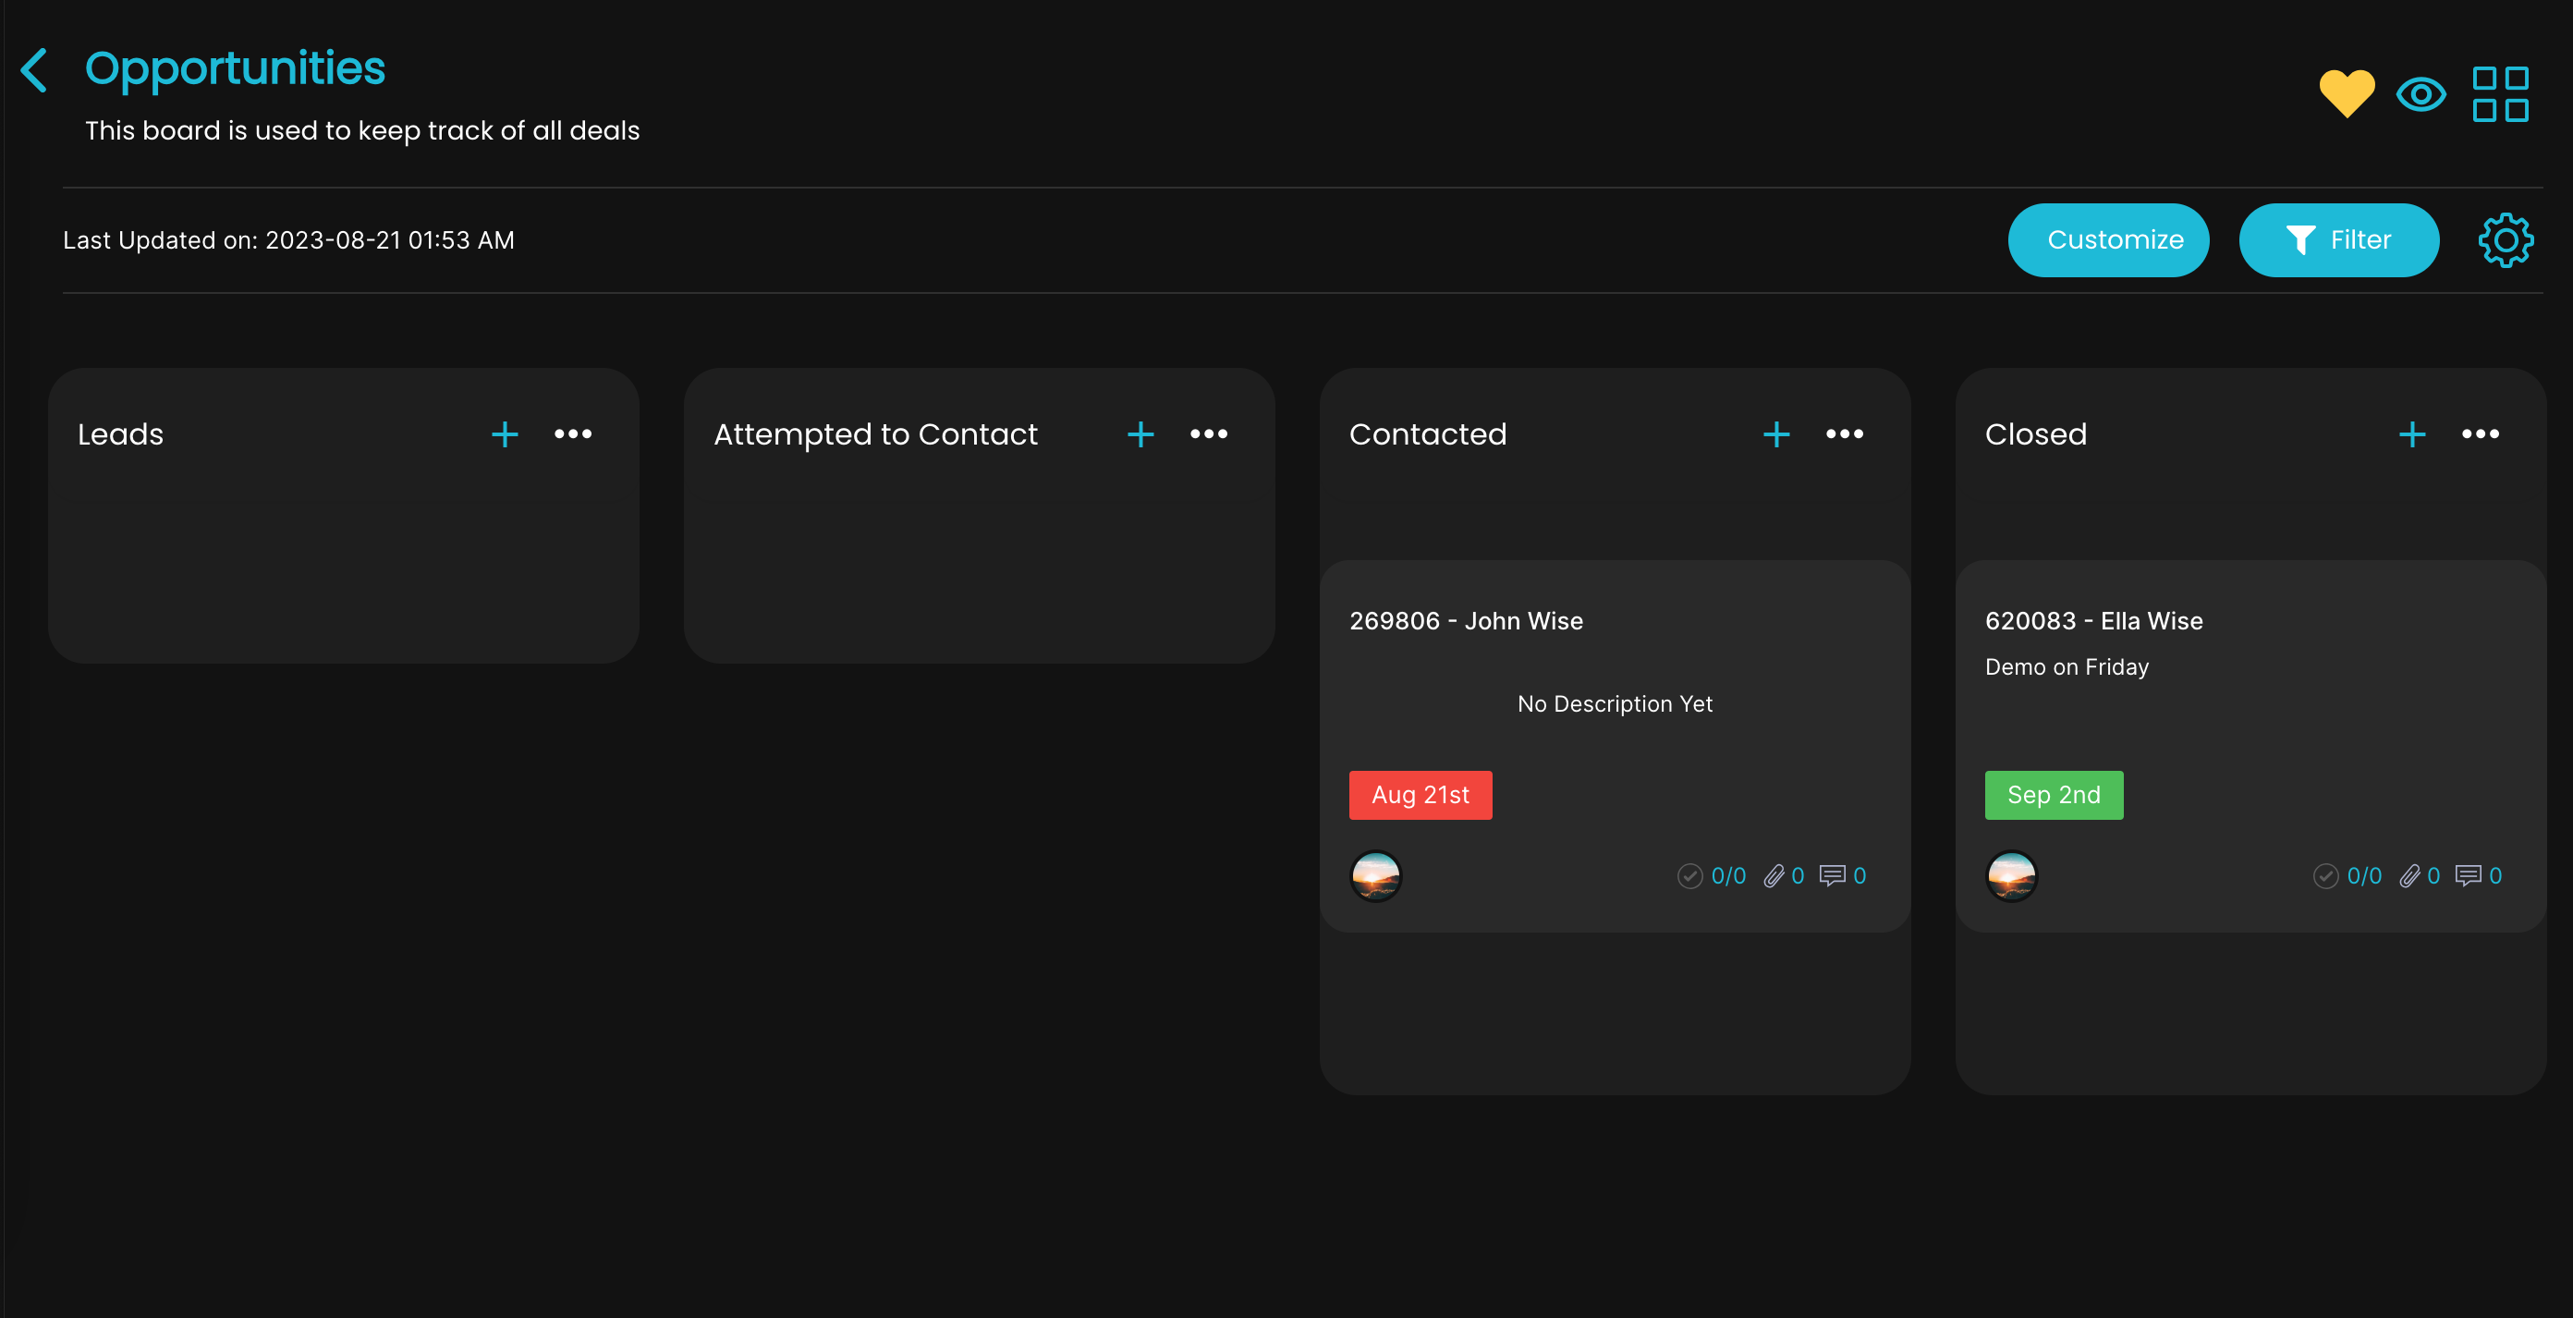
Task: Open the grid view boards icon
Action: point(2500,95)
